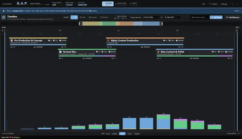Viewport: 242px width, 139px height.
Task: Click the Add Batch button
Action: 216,17
